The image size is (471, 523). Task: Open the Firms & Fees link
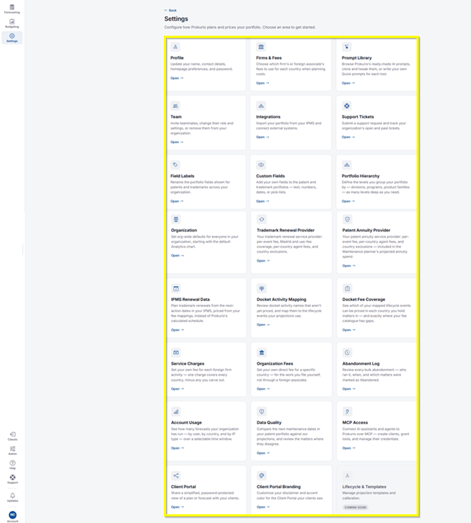(263, 83)
